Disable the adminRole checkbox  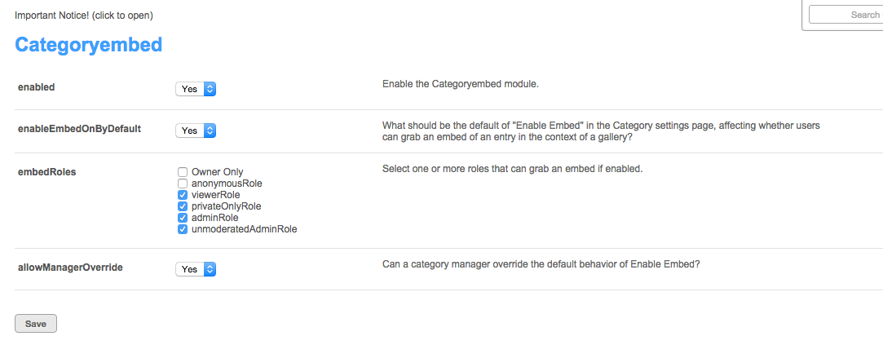(183, 218)
